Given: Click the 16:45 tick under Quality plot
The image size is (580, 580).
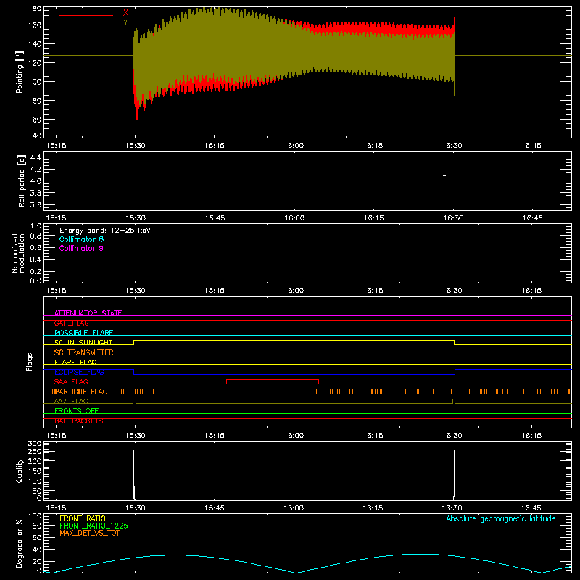Looking at the screenshot, I should point(531,508).
